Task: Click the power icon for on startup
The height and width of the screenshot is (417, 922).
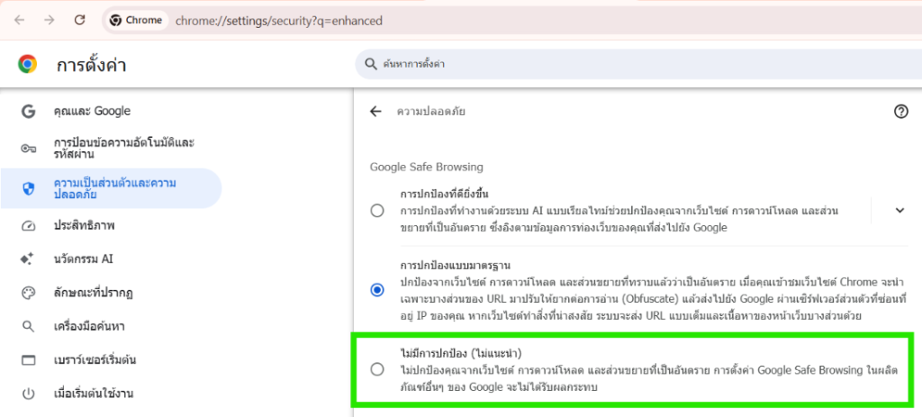Action: [28, 394]
